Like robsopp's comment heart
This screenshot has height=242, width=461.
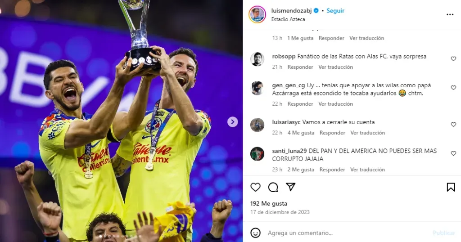coord(453,59)
